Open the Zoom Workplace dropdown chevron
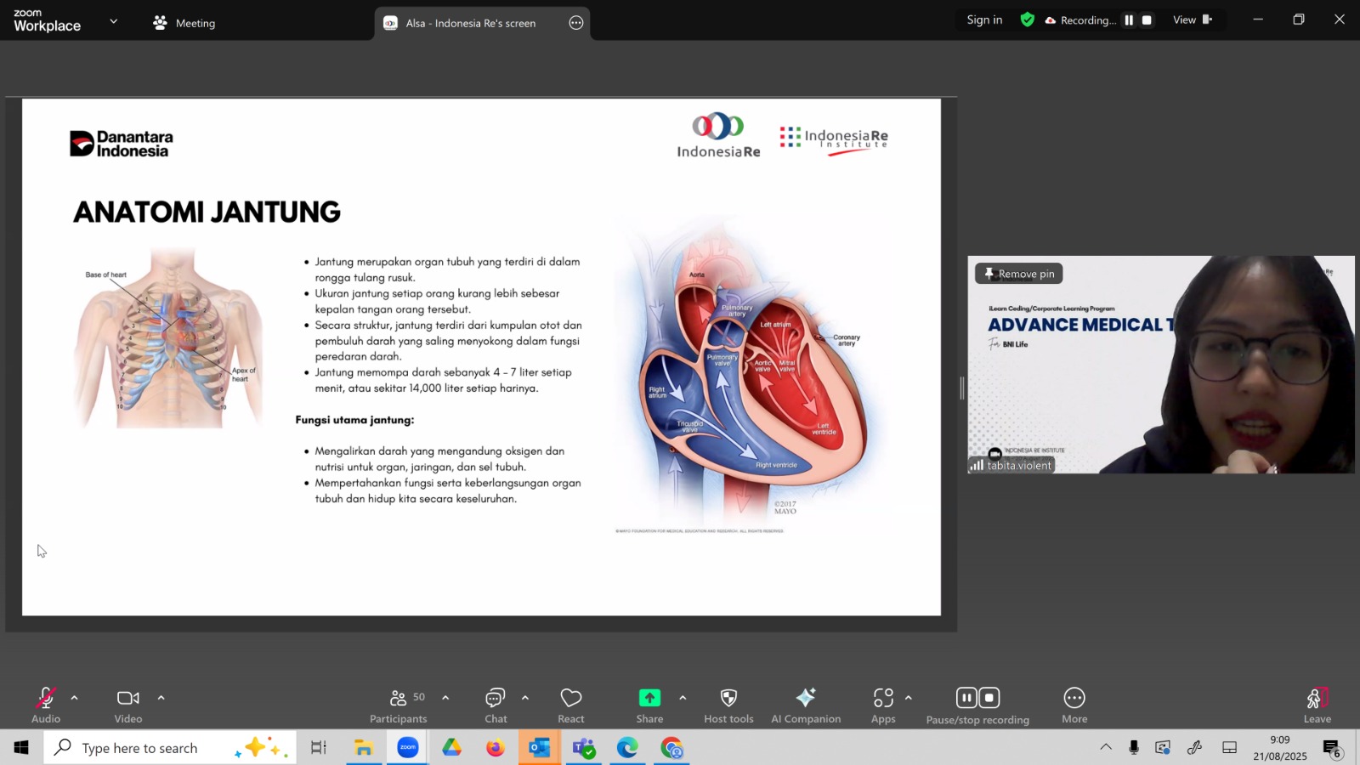The image size is (1360, 765). point(114,21)
